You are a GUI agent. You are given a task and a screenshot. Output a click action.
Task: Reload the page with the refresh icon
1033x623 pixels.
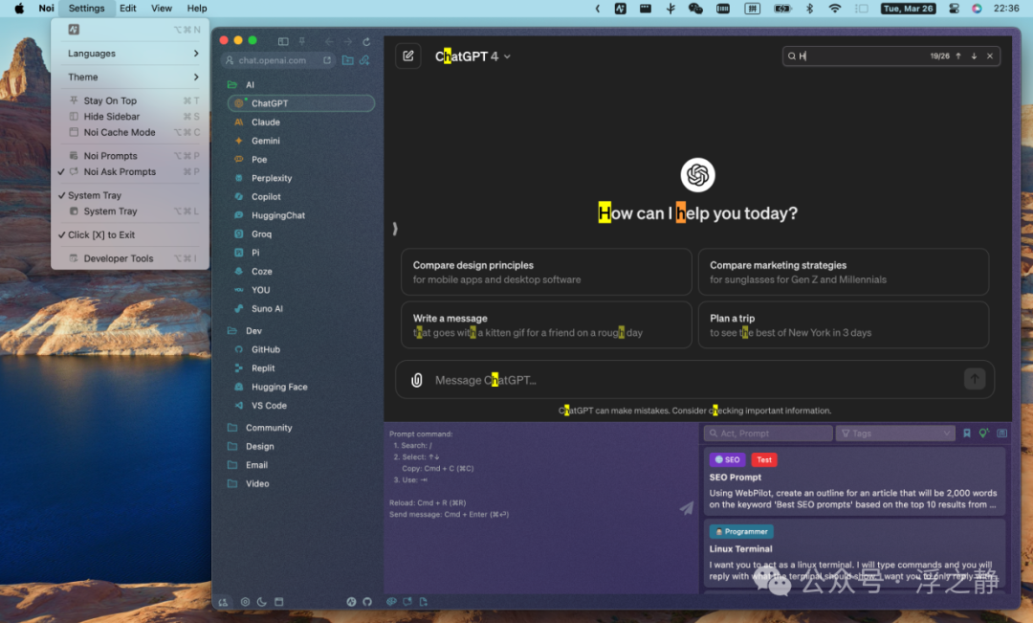367,41
